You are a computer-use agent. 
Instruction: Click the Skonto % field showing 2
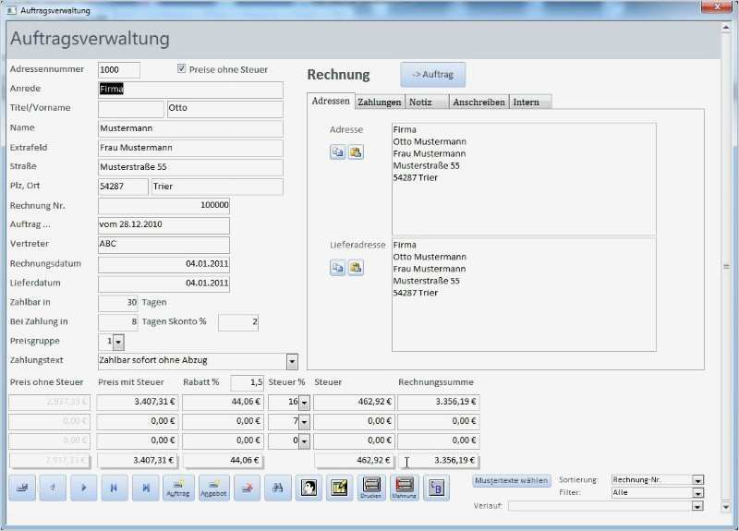point(238,322)
